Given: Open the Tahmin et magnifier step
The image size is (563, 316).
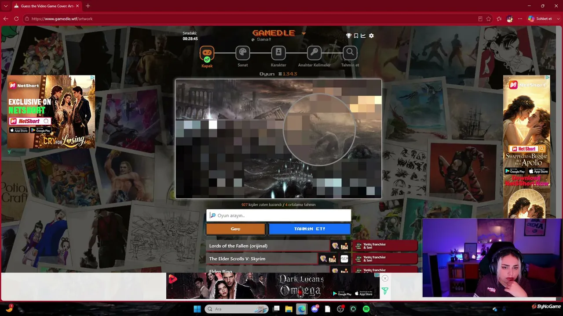Looking at the screenshot, I should point(350,53).
